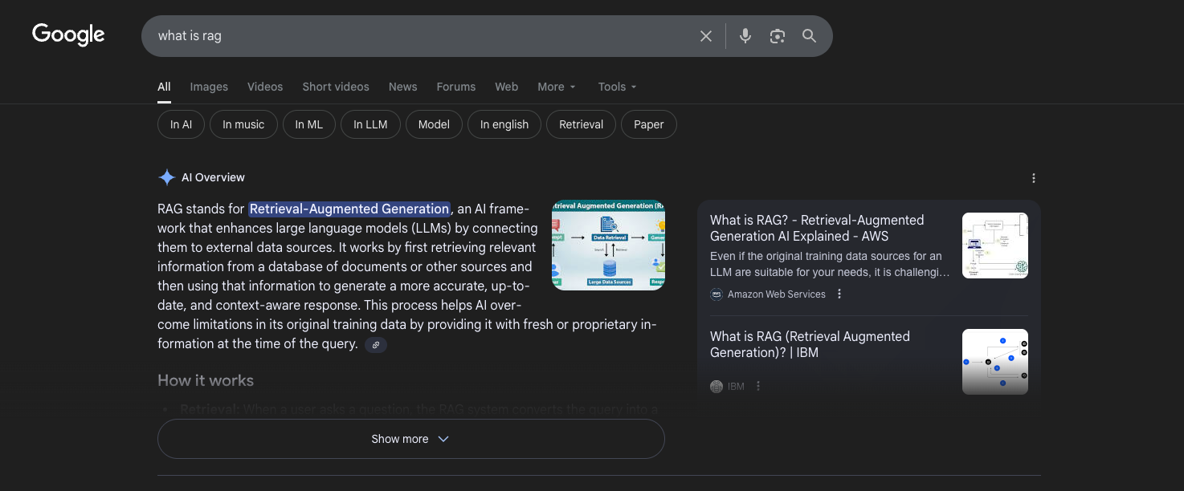Click the How it works heading

(206, 380)
